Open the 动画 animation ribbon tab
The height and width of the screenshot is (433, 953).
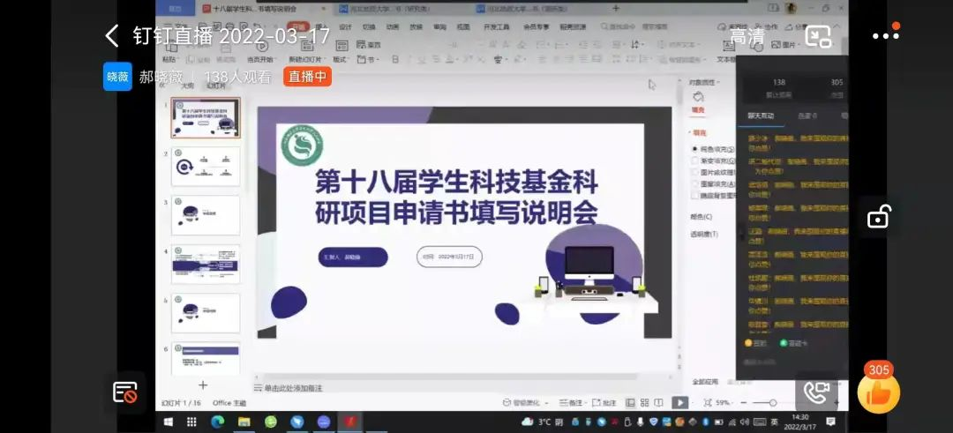click(392, 26)
